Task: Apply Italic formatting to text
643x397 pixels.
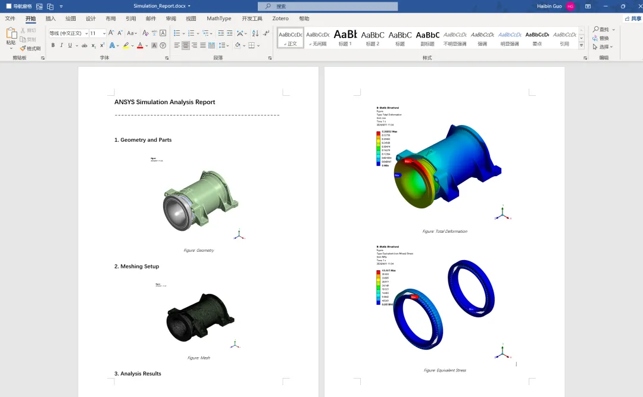Action: (61, 45)
